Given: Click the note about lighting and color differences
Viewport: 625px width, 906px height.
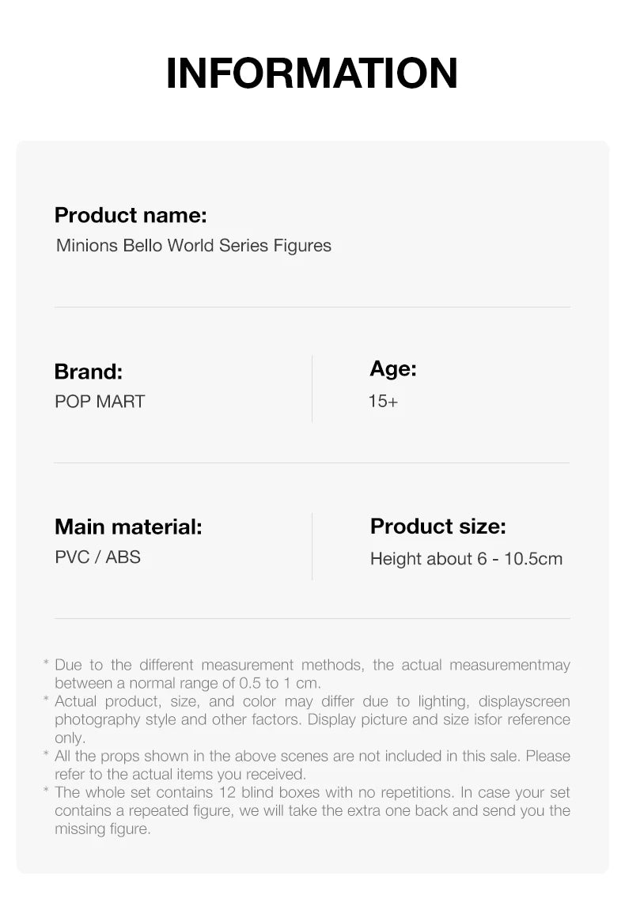Looking at the screenshot, I should [312, 719].
